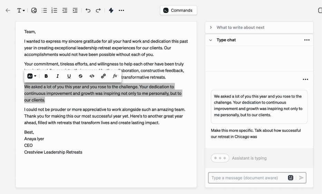Screen dimensions: 322x194
Task: Click the 'Team,' greeting line
Action: point(30,32)
